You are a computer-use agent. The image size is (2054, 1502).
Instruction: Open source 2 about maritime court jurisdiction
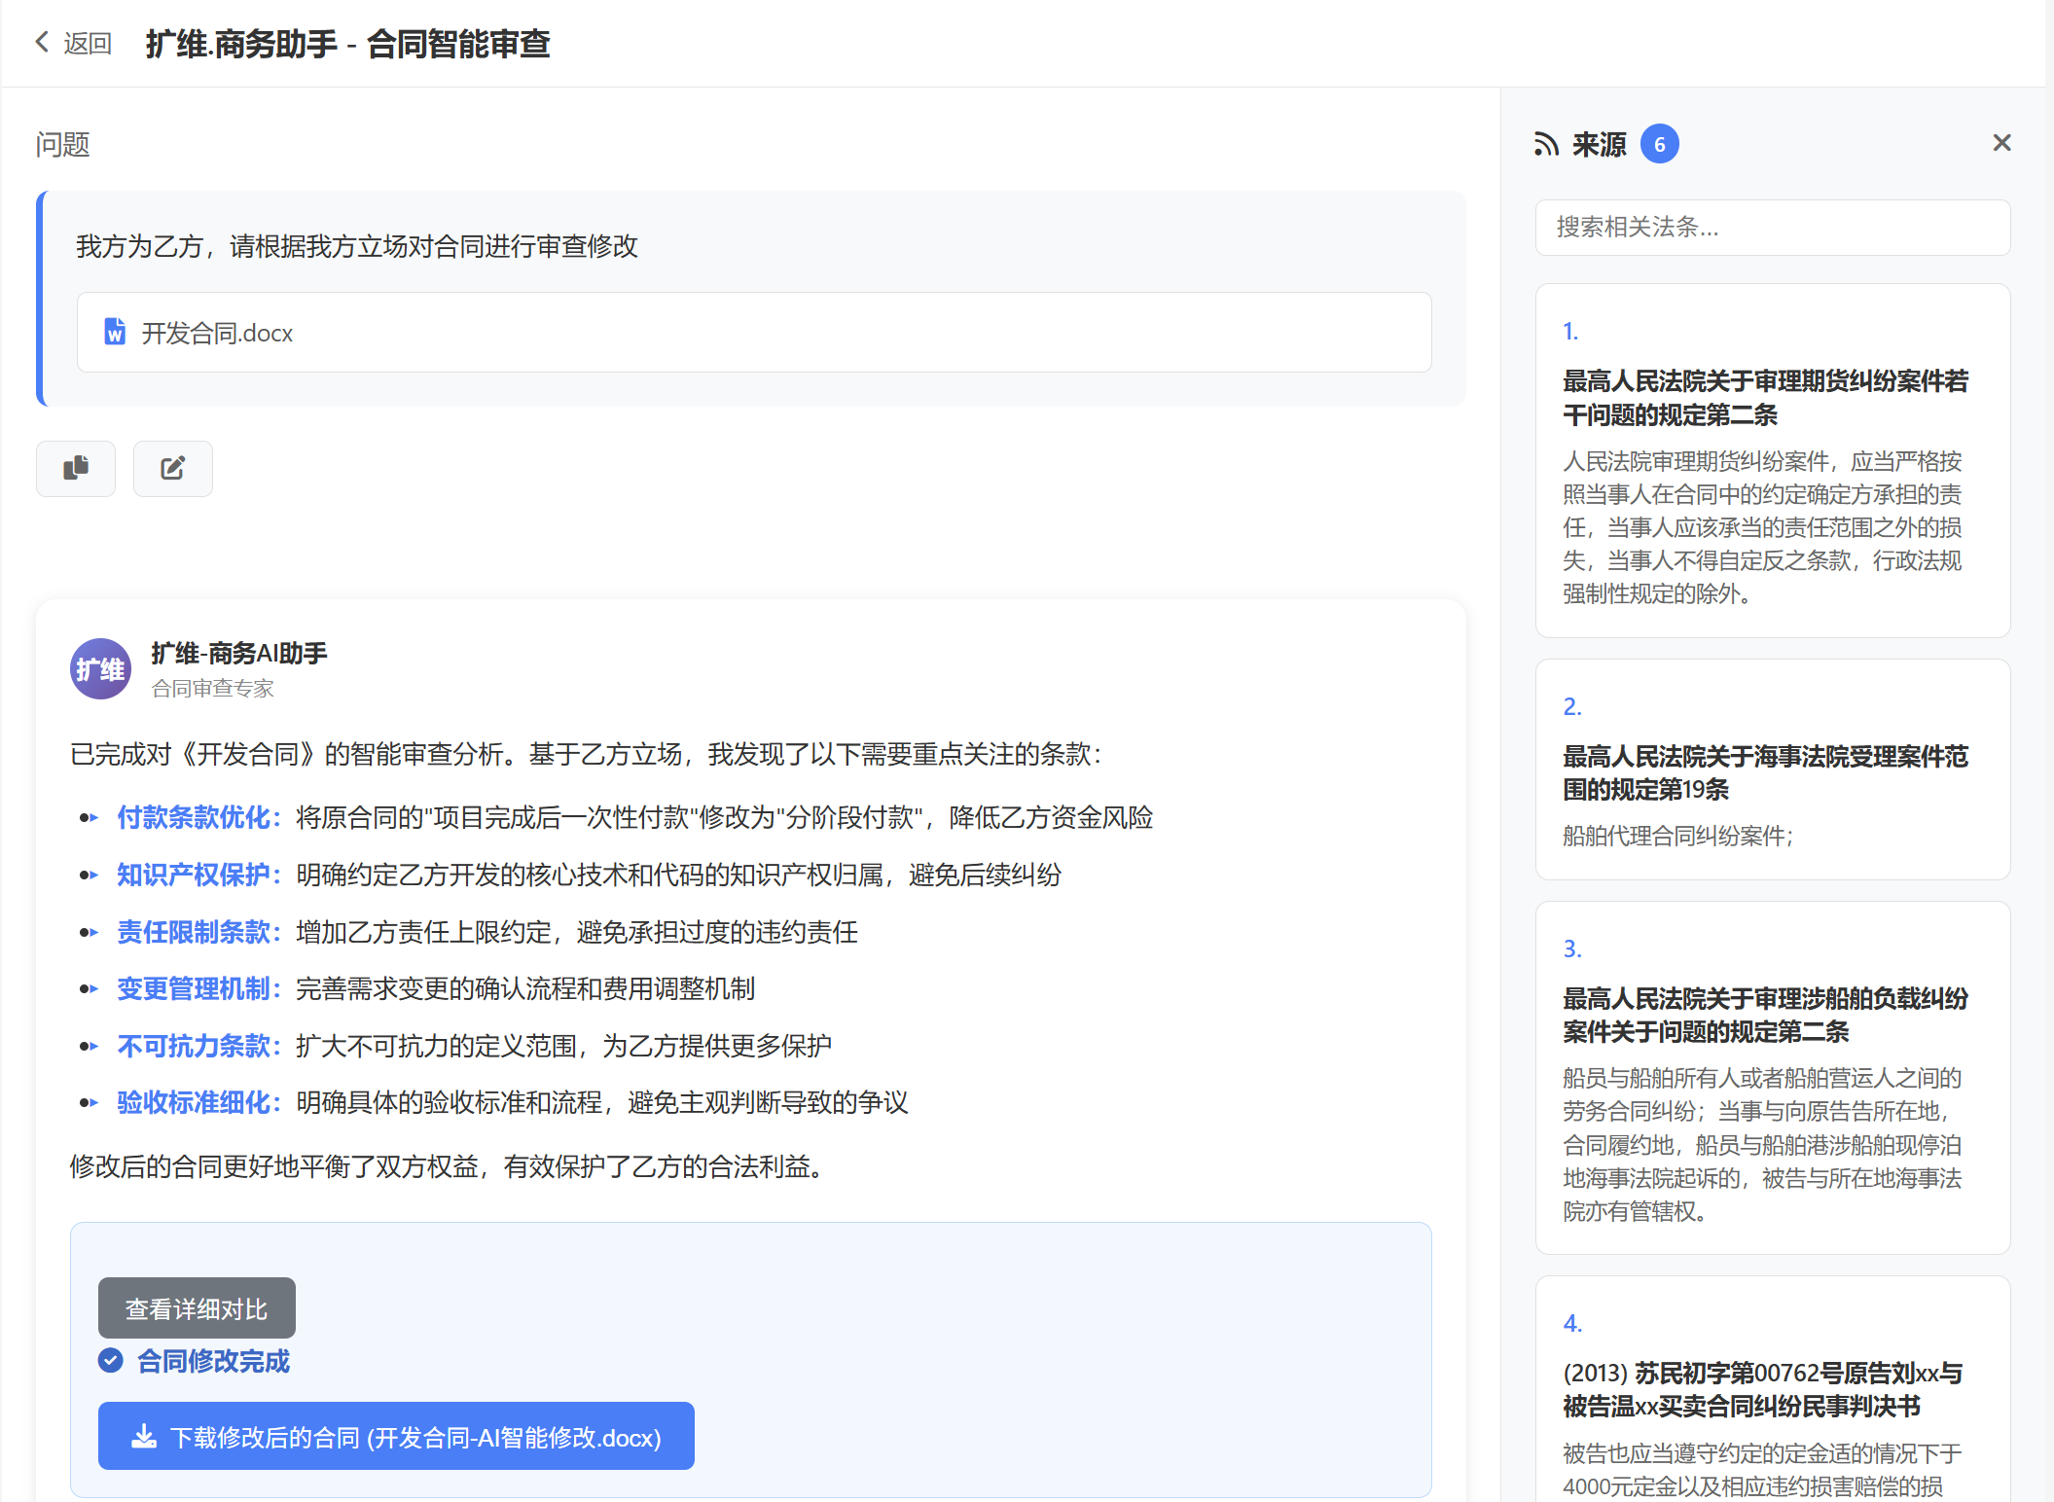tap(1764, 772)
